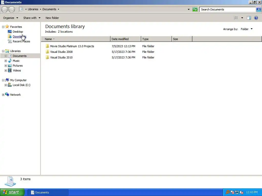Viewport: 262px width, 196px height.
Task: Click the Favorites star icon
Action: (7, 27)
